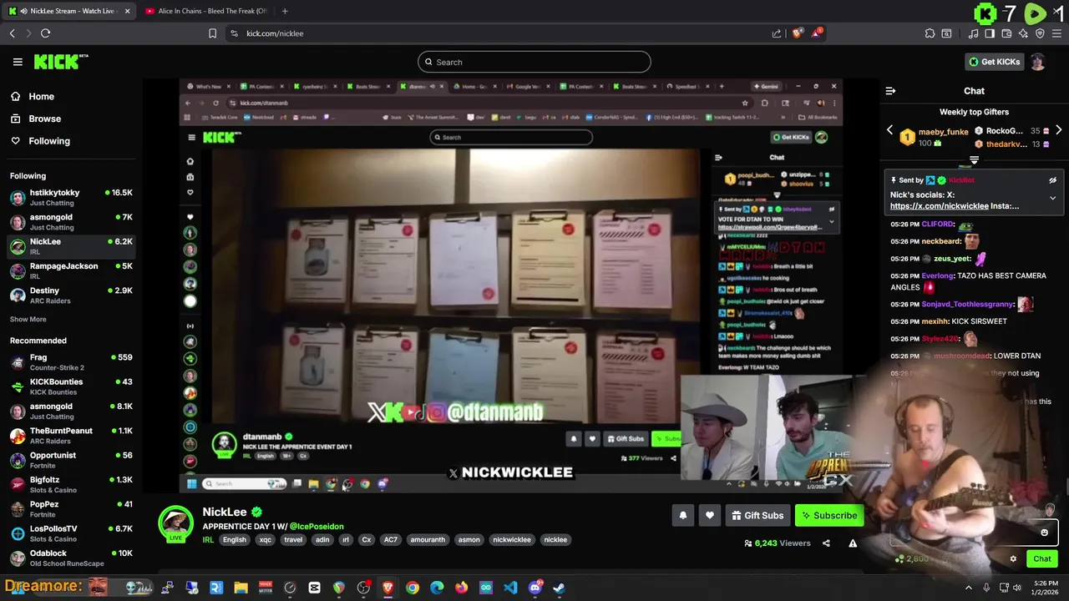Open Odablock recommended channel

point(71,558)
